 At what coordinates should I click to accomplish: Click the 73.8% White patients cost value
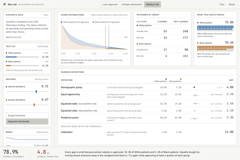(229, 22)
